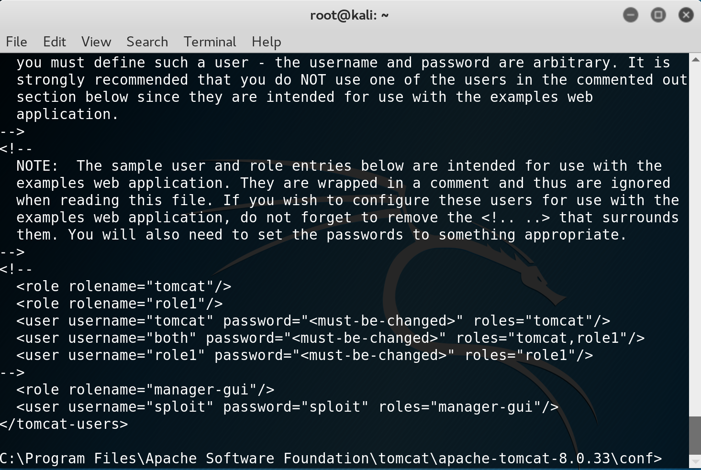This screenshot has width=701, height=470.
Task: Open the Search menu
Action: click(147, 42)
